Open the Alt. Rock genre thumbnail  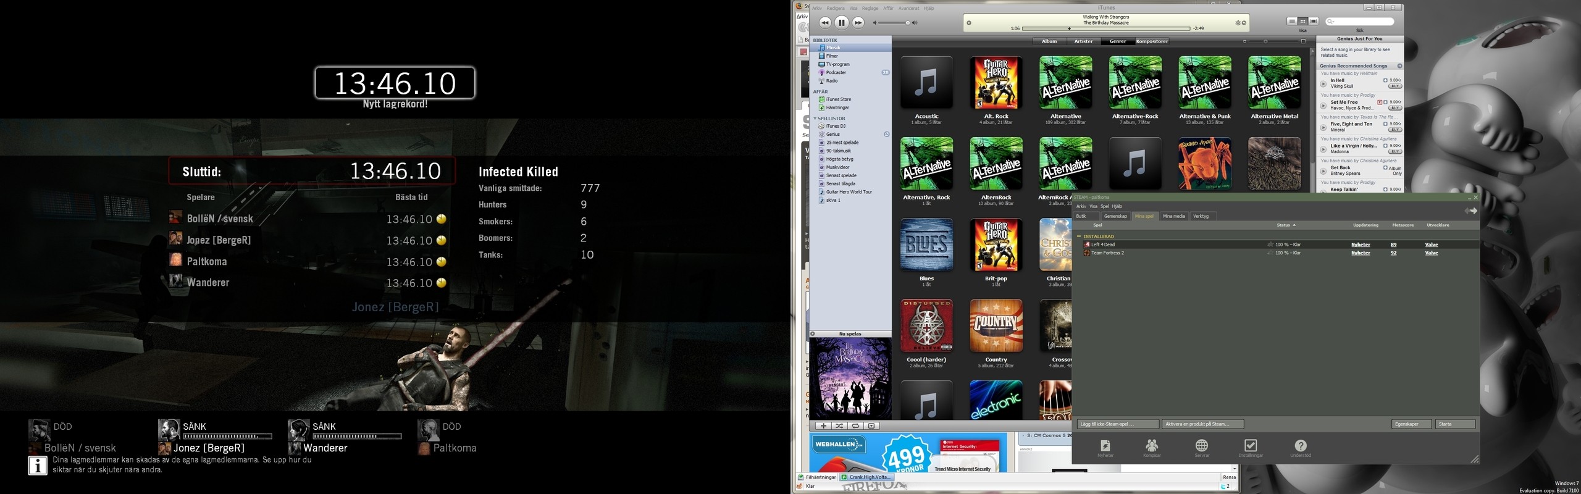(996, 83)
